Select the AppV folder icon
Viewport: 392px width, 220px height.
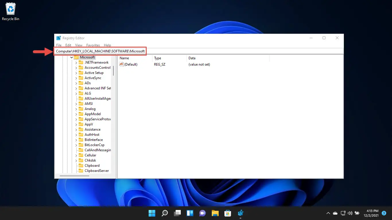pyautogui.click(x=81, y=124)
